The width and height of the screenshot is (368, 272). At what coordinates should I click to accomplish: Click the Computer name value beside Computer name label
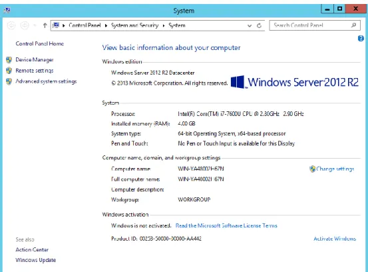(201, 169)
